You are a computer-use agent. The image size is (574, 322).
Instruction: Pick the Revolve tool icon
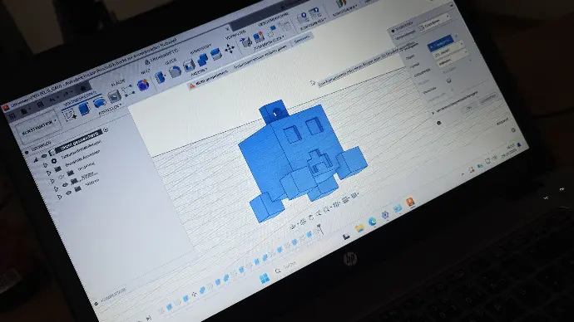[99, 104]
